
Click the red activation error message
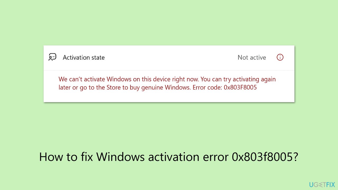tap(167, 83)
